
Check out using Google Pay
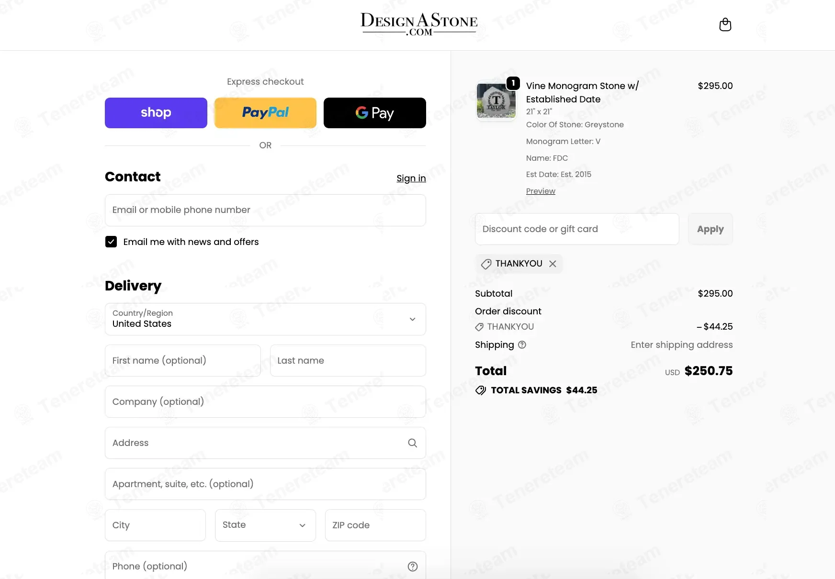[x=374, y=113]
